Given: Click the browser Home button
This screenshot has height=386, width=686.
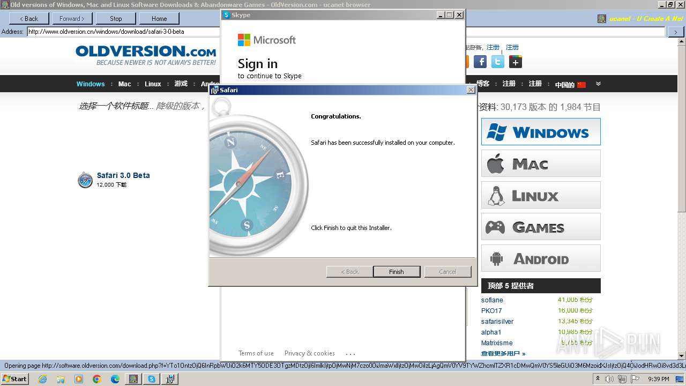Looking at the screenshot, I should pyautogui.click(x=159, y=18).
